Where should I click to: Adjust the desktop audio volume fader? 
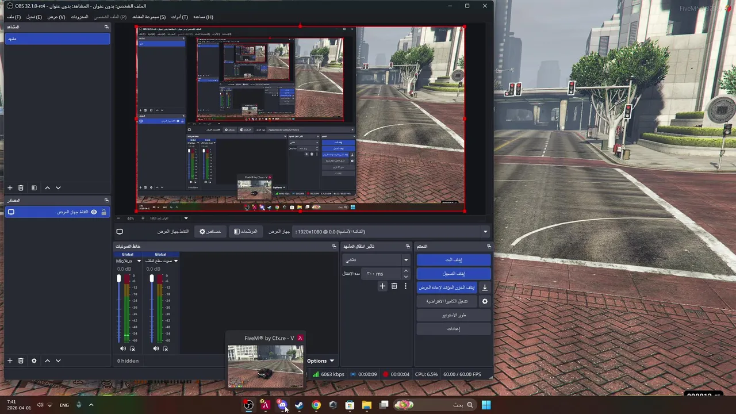[x=152, y=278]
